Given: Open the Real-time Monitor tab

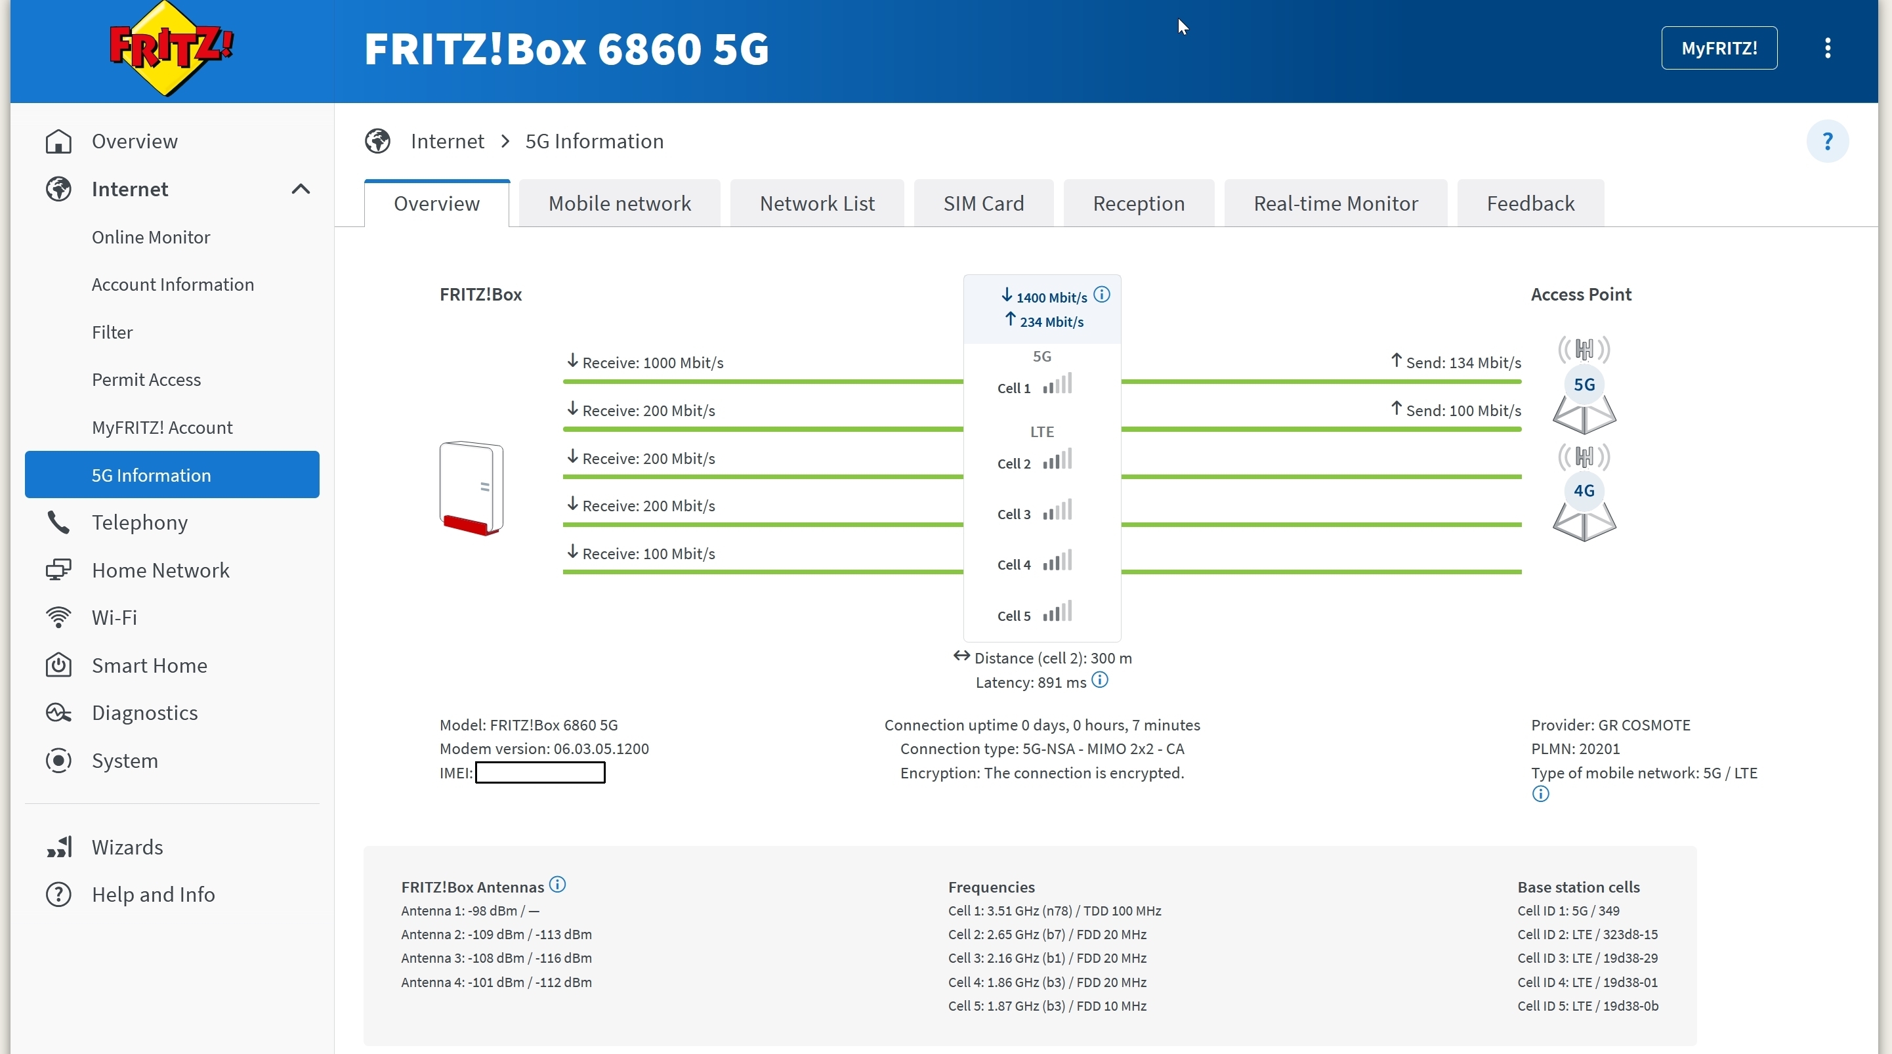Looking at the screenshot, I should [x=1335, y=203].
